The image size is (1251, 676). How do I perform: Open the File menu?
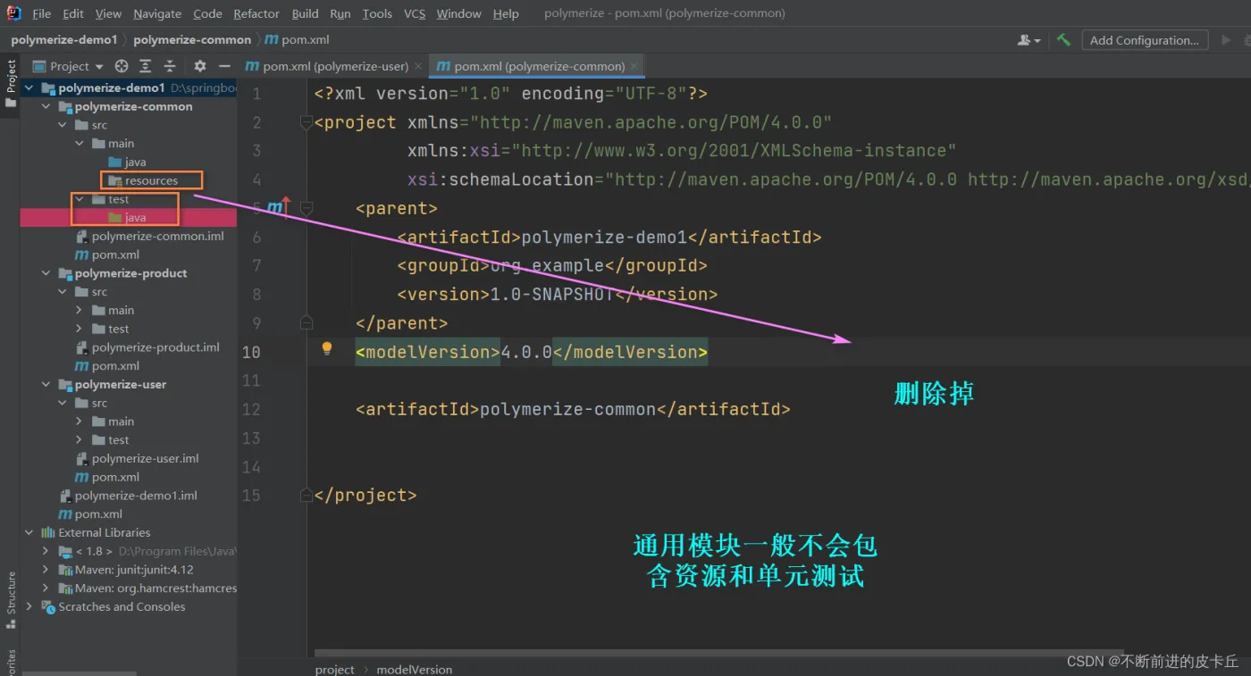point(41,13)
